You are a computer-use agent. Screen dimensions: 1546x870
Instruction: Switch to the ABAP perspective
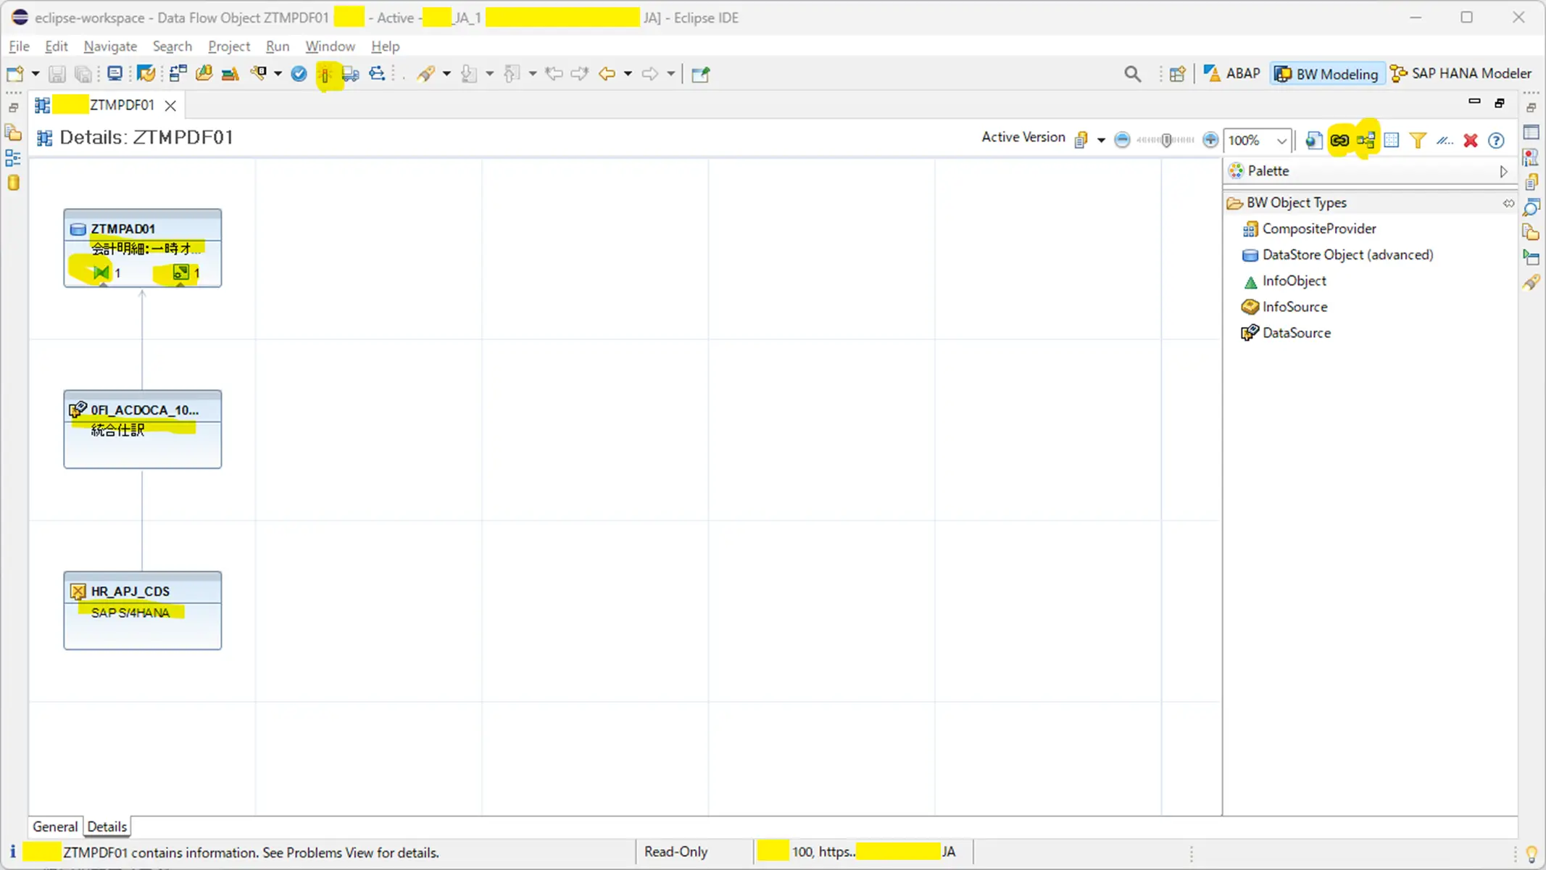pos(1232,73)
